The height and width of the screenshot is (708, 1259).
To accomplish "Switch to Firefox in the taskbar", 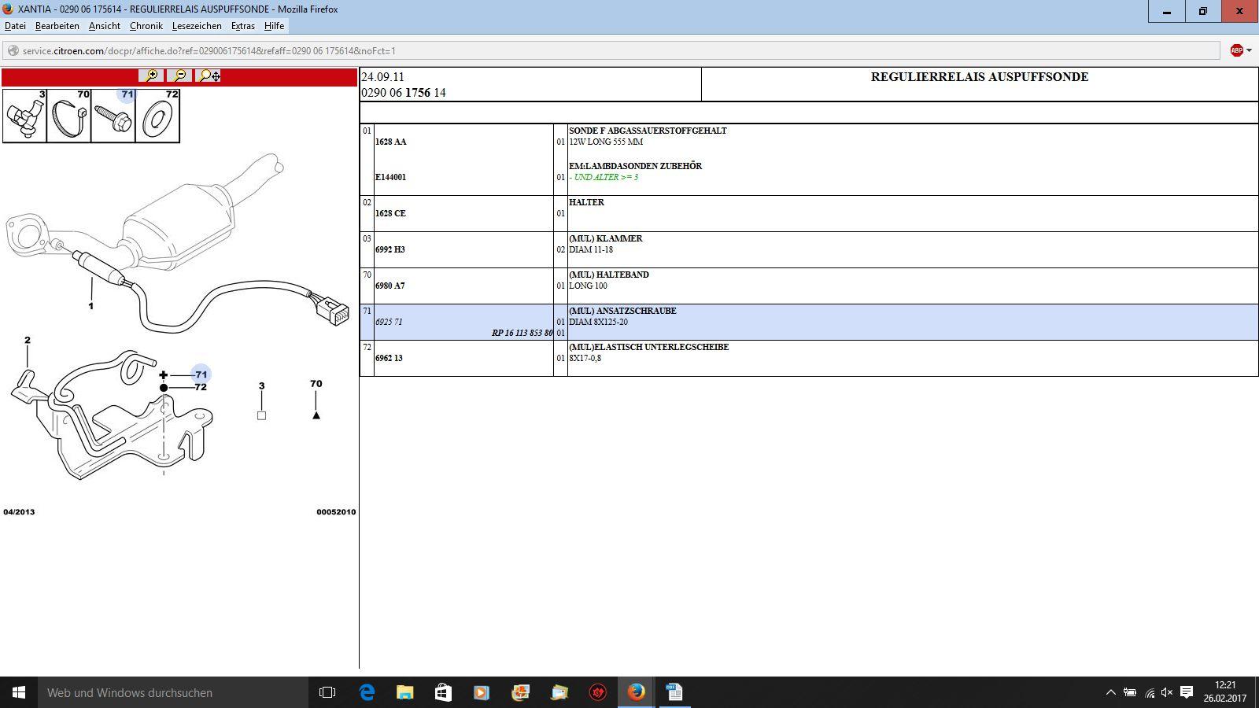I will click(636, 692).
